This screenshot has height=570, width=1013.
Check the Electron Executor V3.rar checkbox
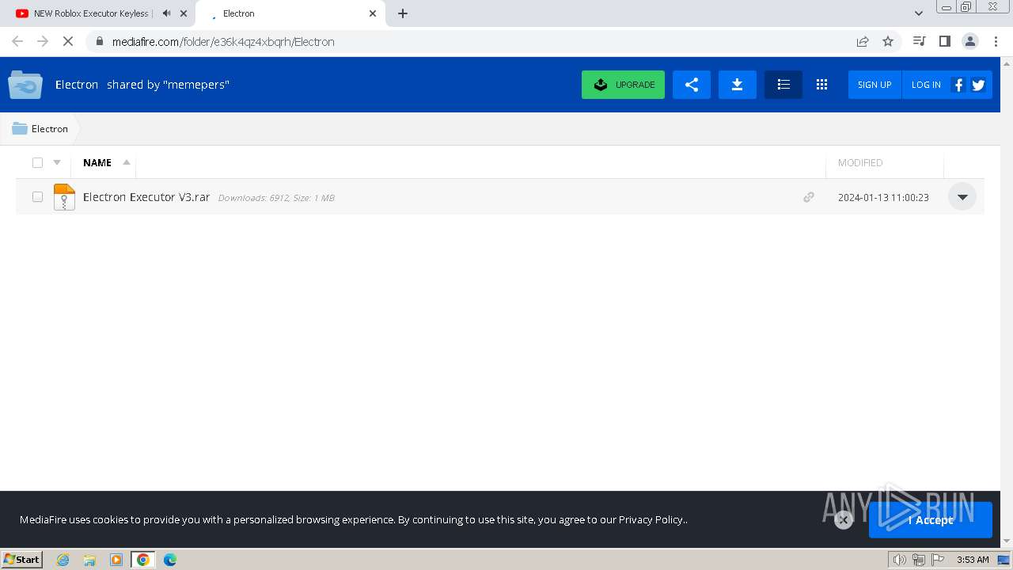37,196
